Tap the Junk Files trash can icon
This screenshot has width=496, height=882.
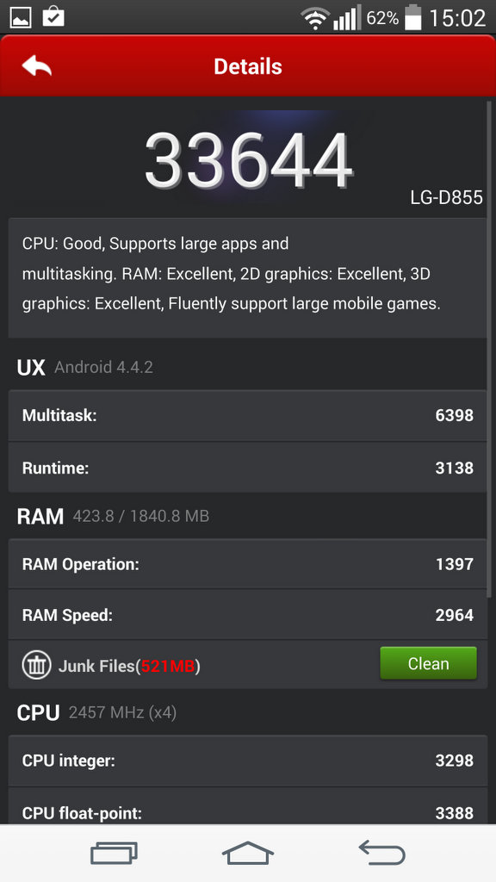[x=36, y=665]
